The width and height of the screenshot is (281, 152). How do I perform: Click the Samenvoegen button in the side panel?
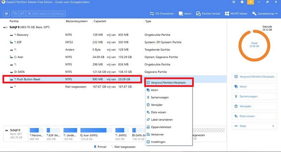254,96
